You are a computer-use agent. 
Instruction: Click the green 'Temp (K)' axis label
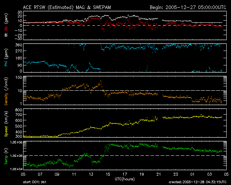click(6, 156)
